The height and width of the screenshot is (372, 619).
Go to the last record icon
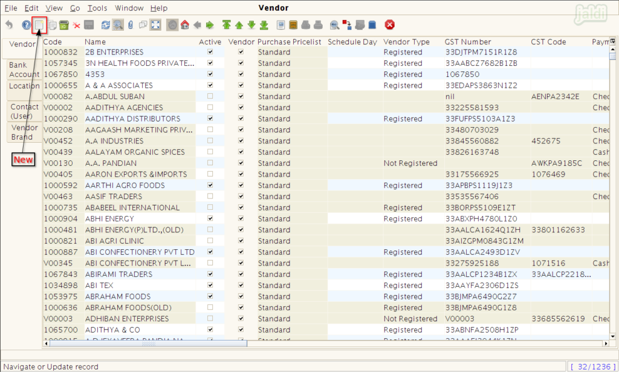tap(264, 25)
